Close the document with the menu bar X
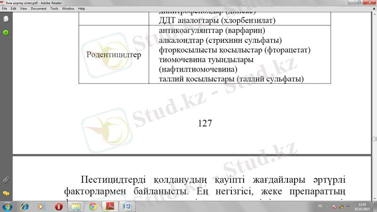377x212 pixels. click(374, 8)
